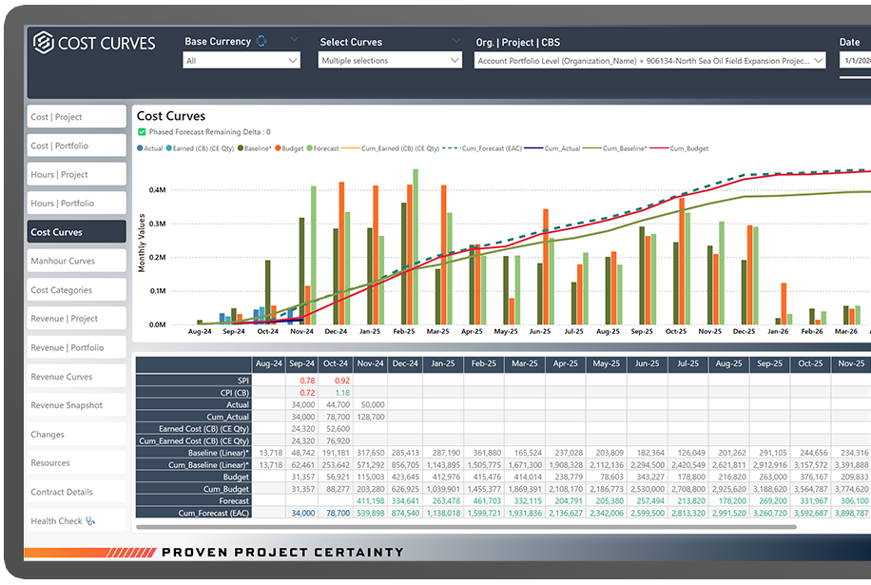Click the Earned (CB) legend marker
Viewport: 871px width, 585px height.
[x=169, y=148]
